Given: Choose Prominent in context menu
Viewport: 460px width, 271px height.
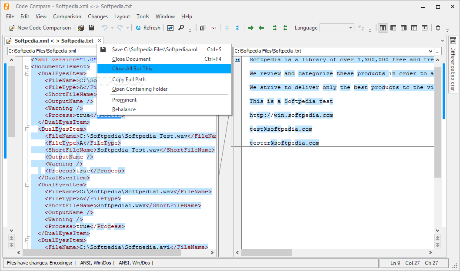Looking at the screenshot, I should [164, 100].
